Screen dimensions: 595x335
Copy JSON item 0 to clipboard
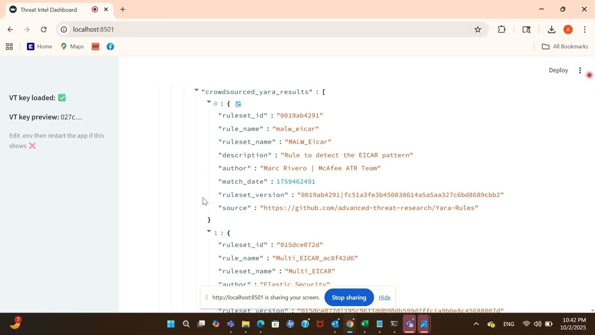[238, 104]
